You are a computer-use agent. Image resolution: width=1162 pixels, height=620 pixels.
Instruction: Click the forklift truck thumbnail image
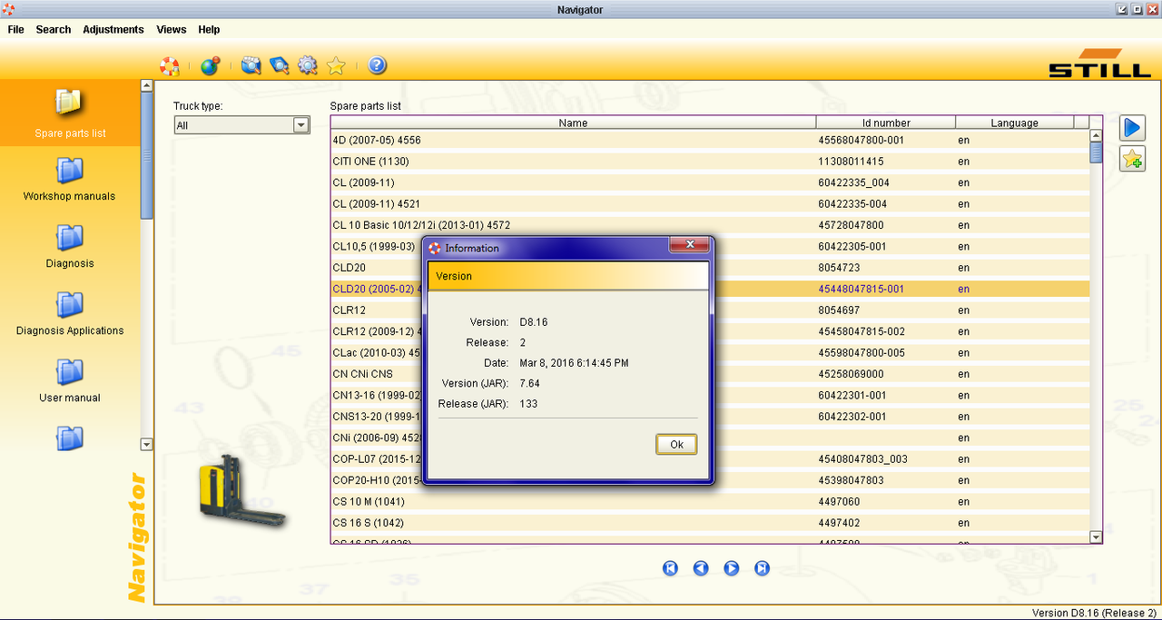241,491
